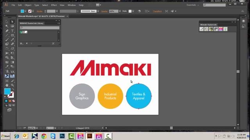Click the Transform link in control bar

click(x=157, y=11)
